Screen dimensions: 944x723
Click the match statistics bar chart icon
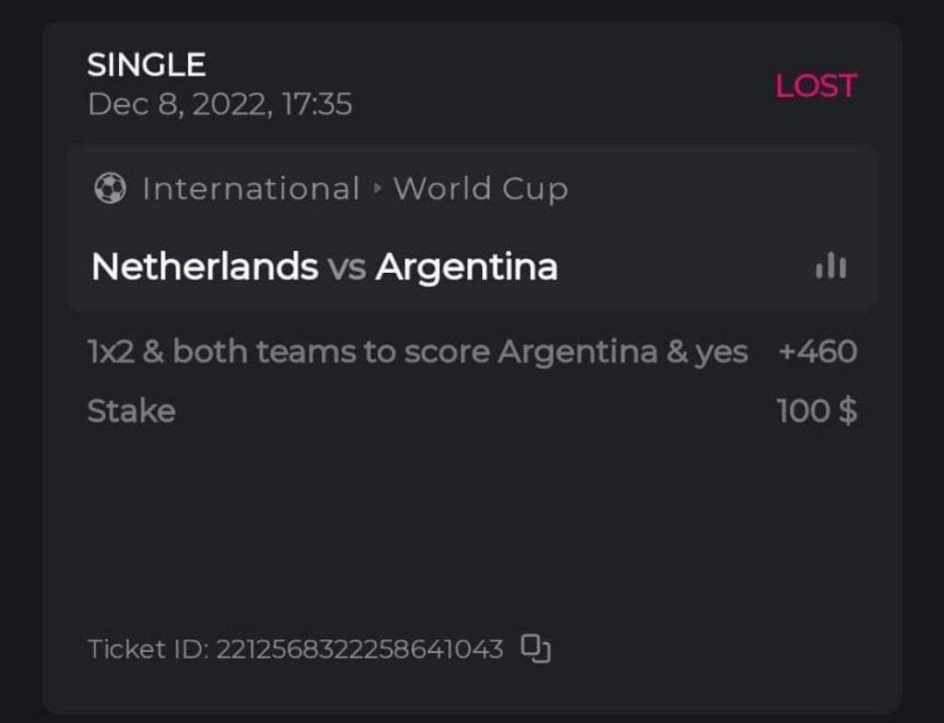[831, 267]
